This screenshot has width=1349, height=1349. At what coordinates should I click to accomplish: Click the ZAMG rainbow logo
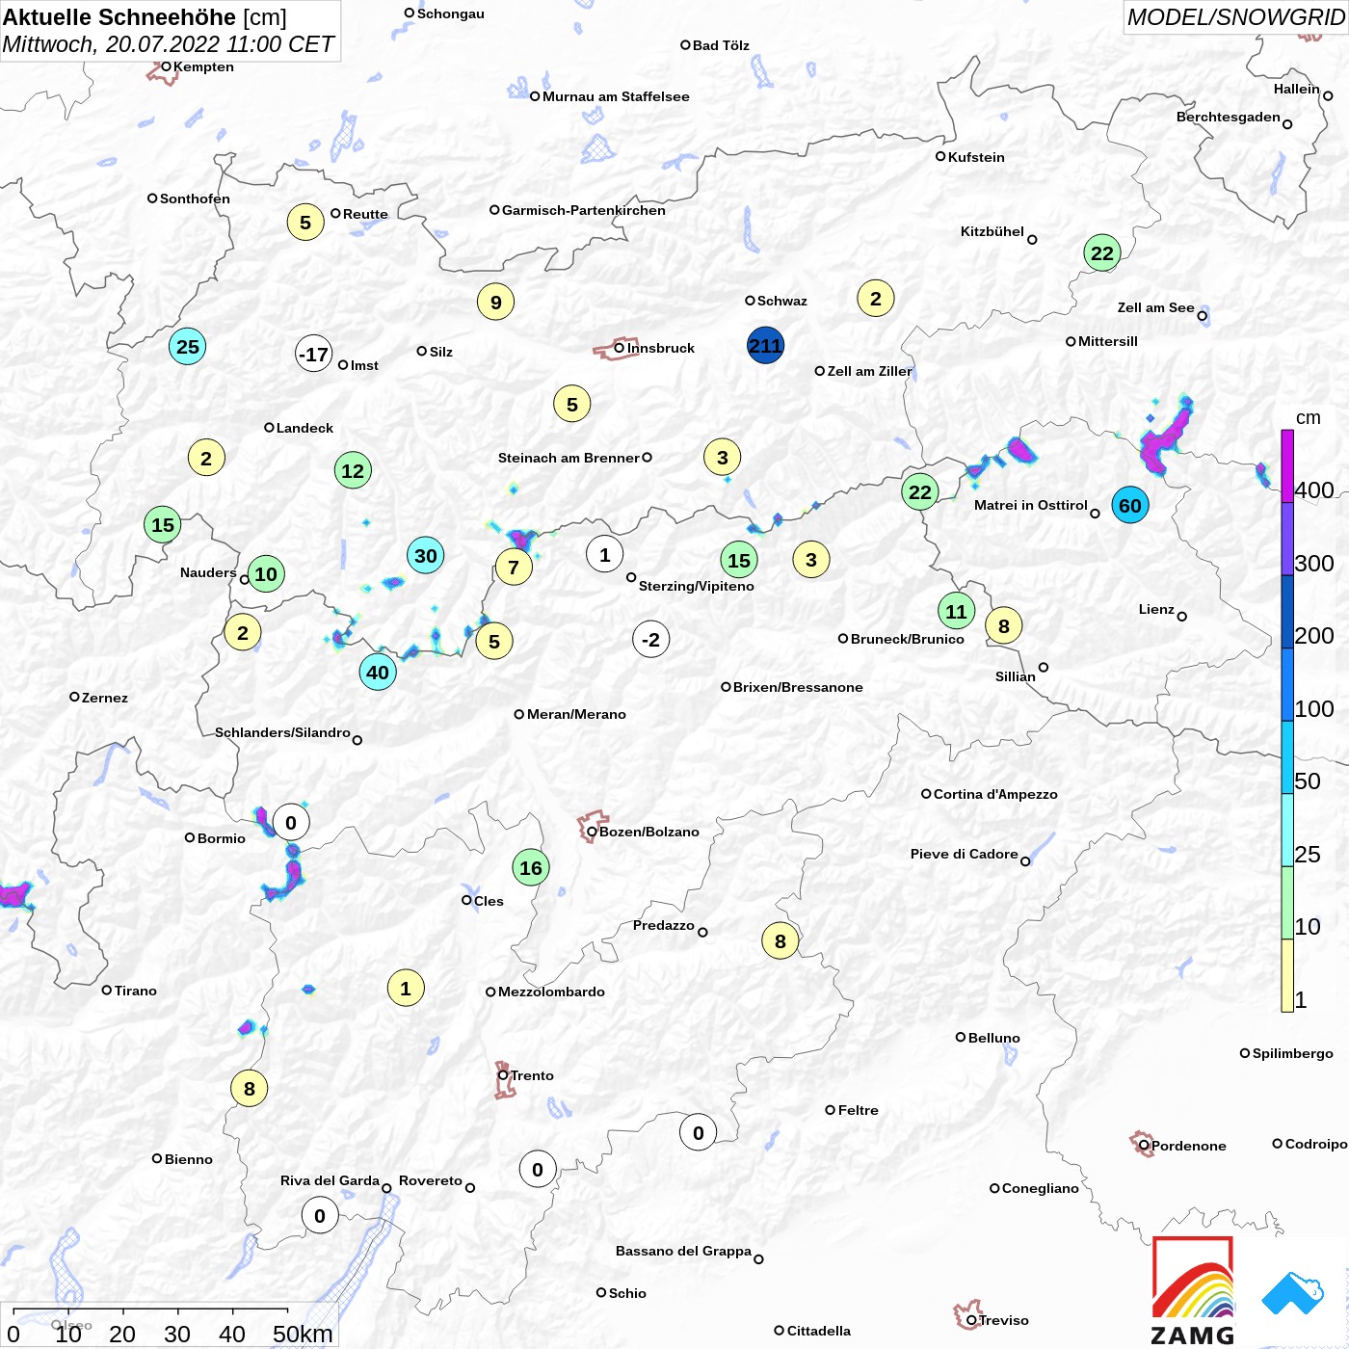(x=1193, y=1290)
